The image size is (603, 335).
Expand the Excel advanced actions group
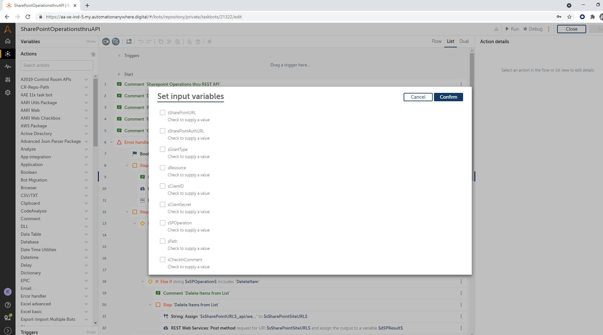click(86, 304)
